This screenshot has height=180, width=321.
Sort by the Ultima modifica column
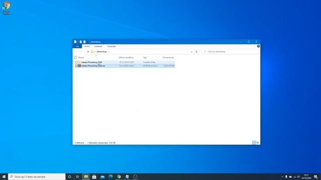pos(126,57)
